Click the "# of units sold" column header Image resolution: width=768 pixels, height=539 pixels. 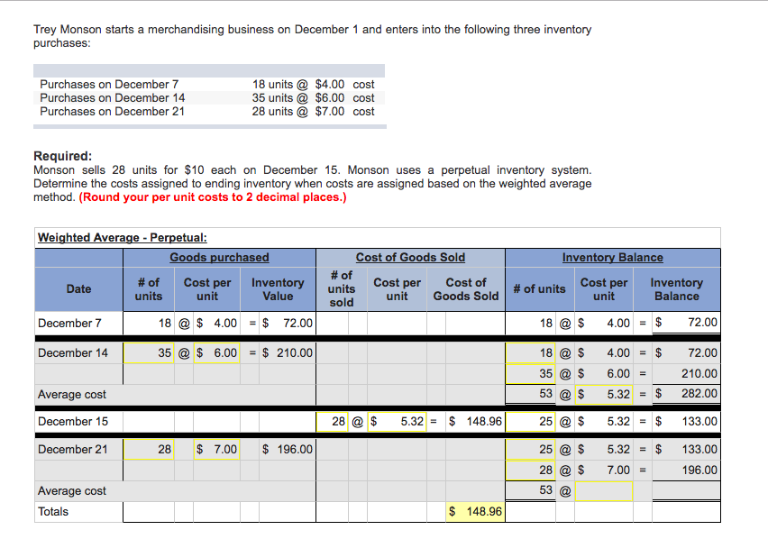342,288
